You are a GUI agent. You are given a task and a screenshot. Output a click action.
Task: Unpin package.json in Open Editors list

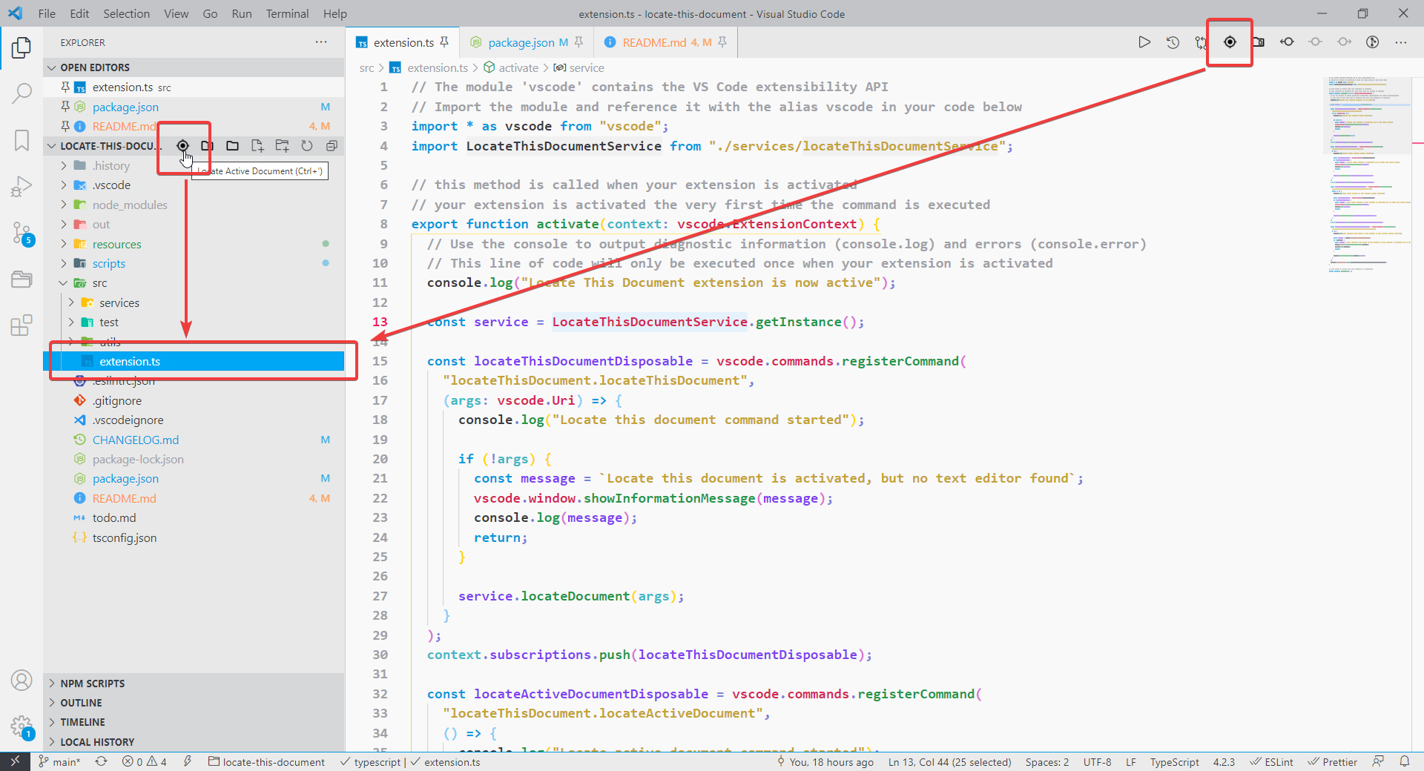pos(65,107)
